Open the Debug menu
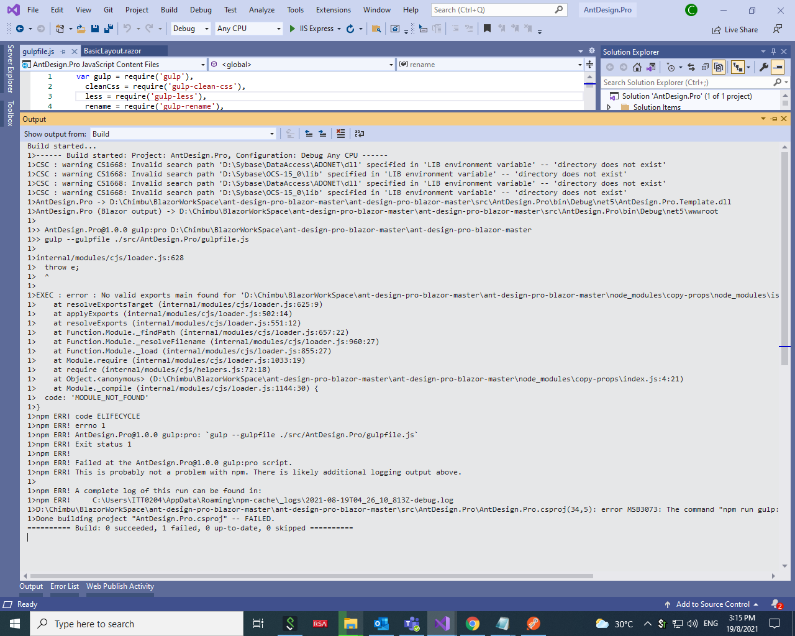Image resolution: width=795 pixels, height=636 pixels. click(201, 10)
